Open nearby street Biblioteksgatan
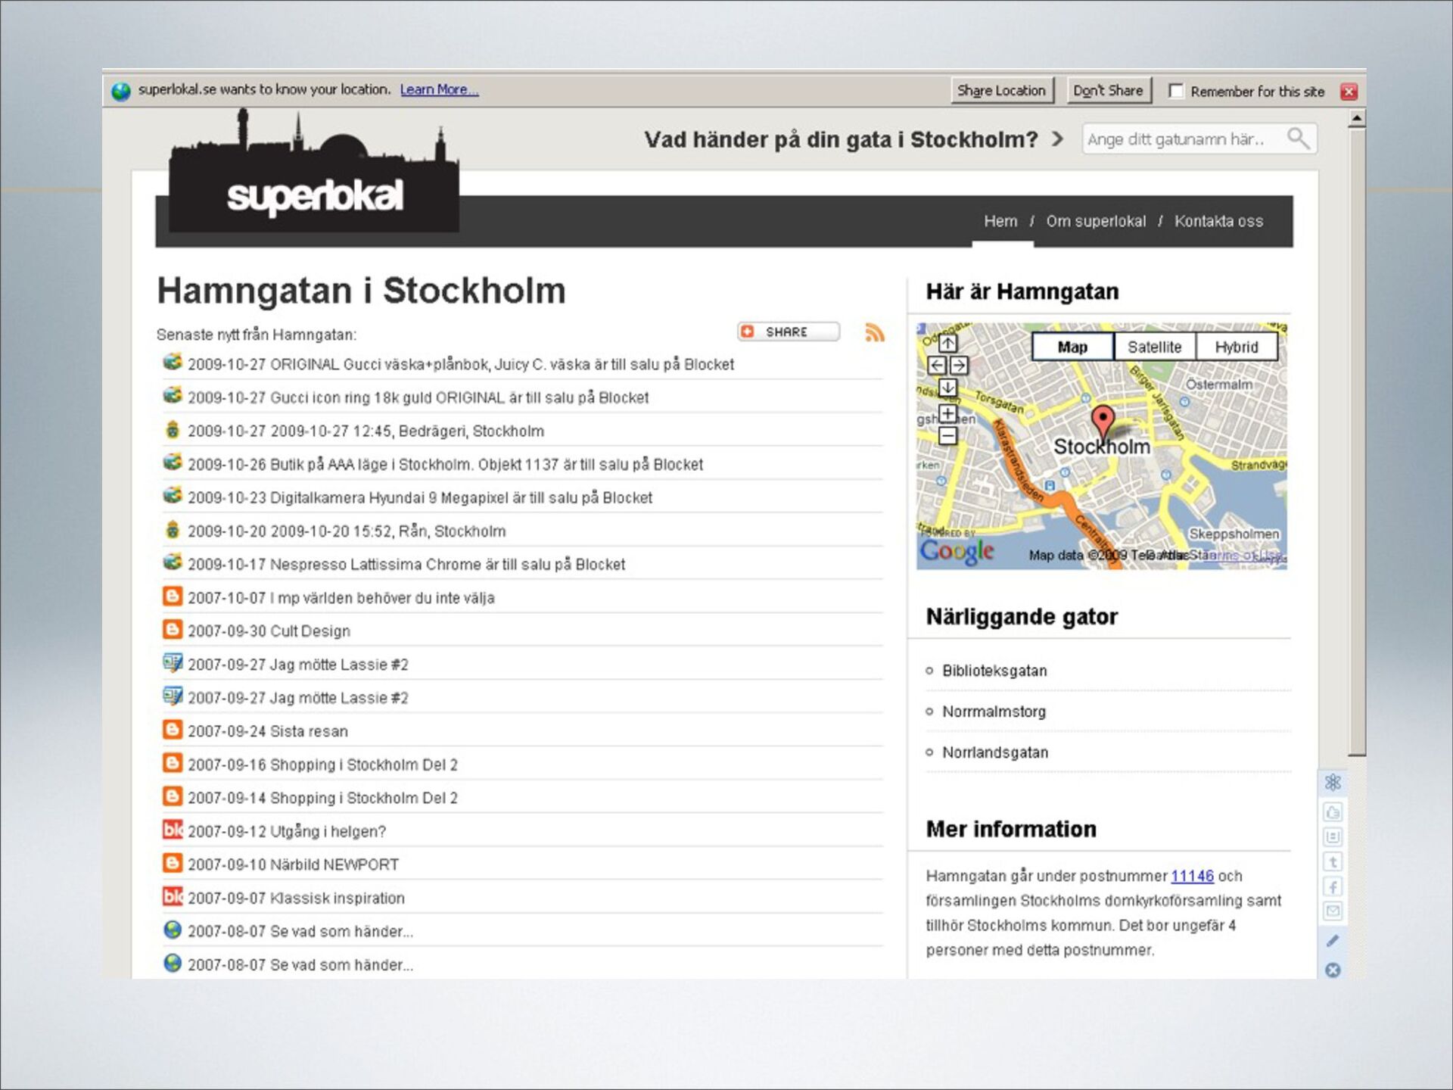Image resolution: width=1453 pixels, height=1090 pixels. tap(994, 671)
